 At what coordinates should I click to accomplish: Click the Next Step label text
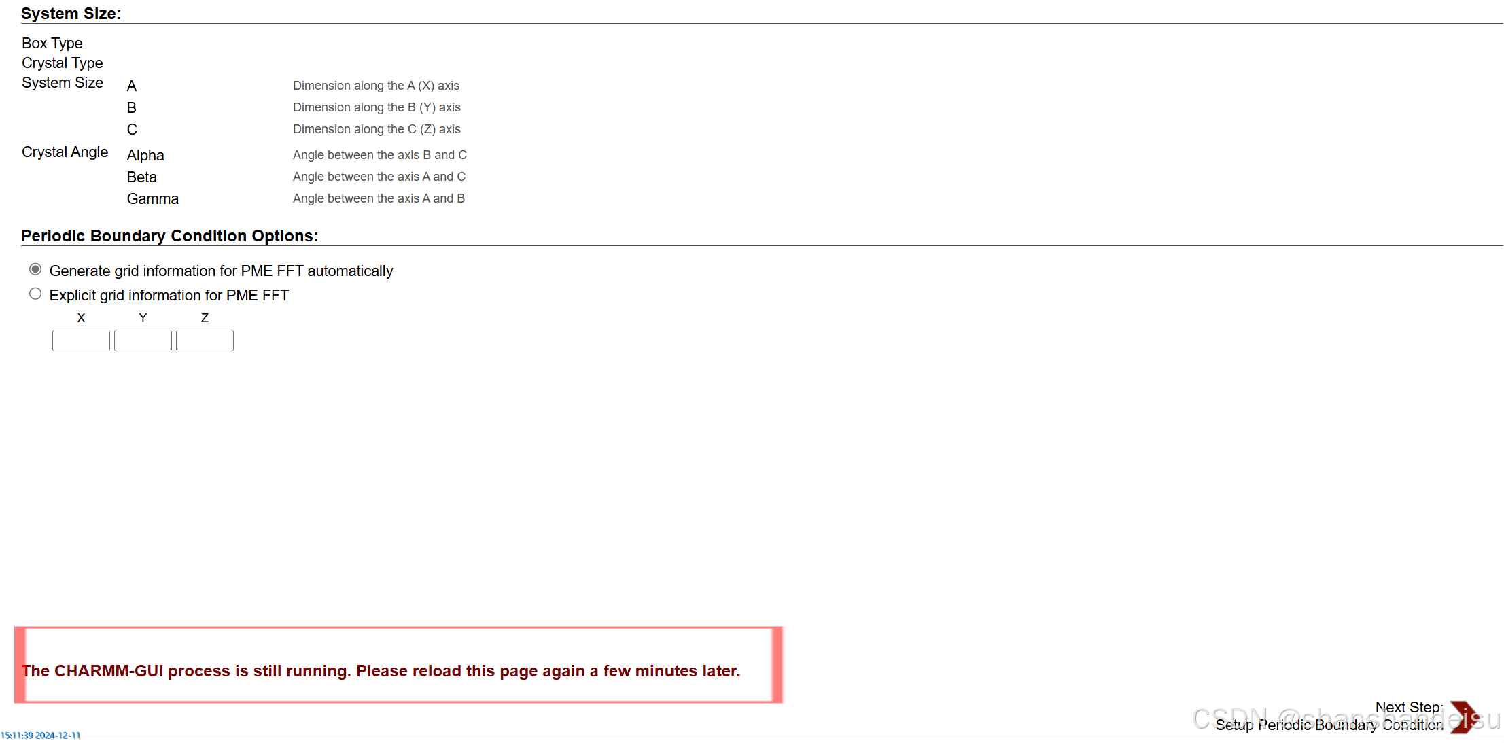[1408, 707]
